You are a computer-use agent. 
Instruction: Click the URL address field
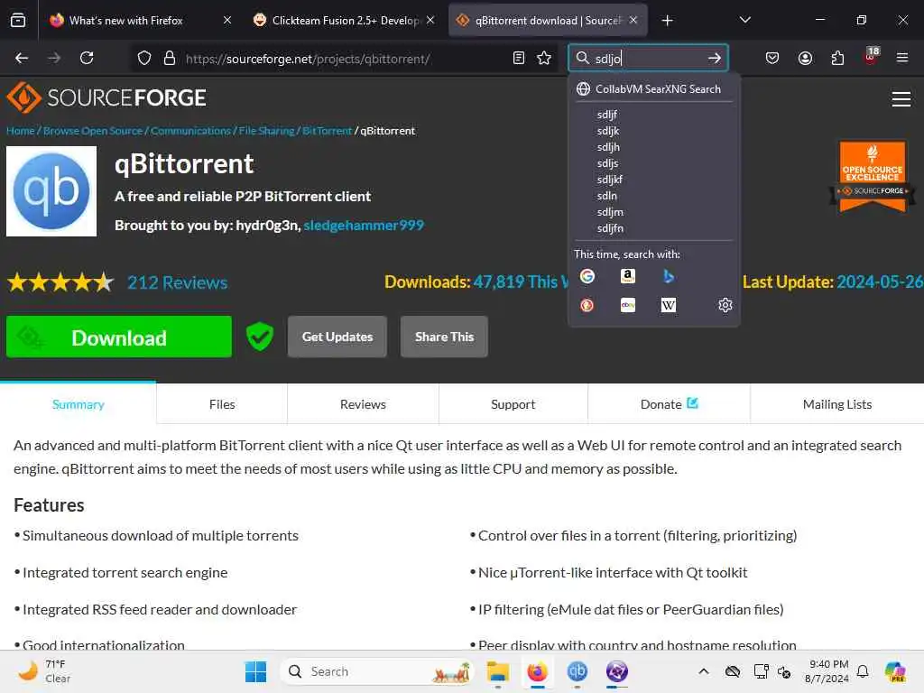pyautogui.click(x=345, y=59)
